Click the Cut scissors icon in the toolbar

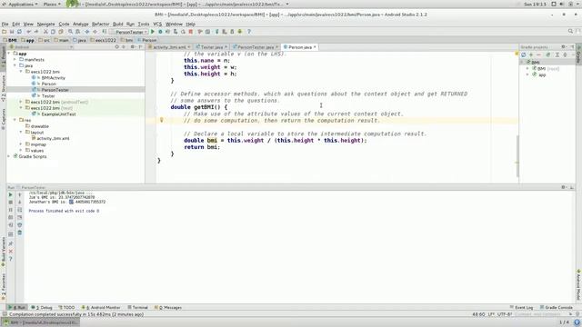click(x=45, y=32)
